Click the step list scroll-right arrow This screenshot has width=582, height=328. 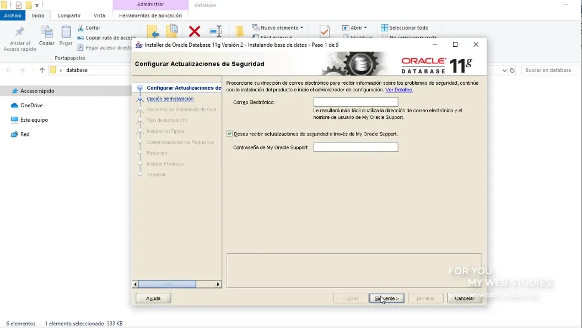[218, 285]
